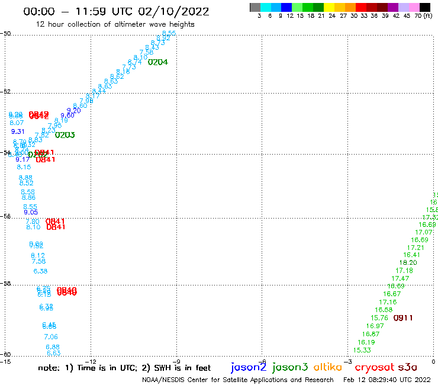
Task: Click the wave height value '8.07'
Action: 17,123
